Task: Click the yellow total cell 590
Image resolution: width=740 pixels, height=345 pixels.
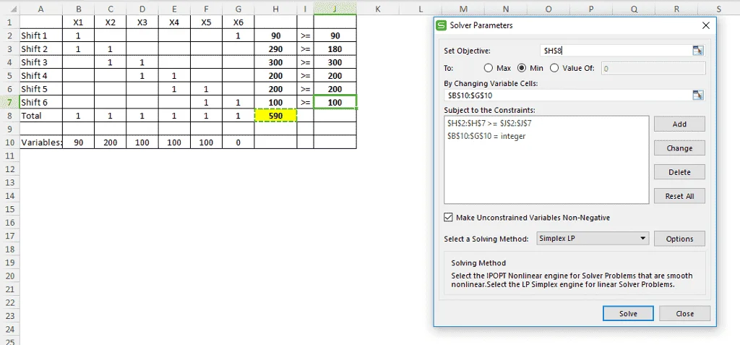Action: pos(275,115)
